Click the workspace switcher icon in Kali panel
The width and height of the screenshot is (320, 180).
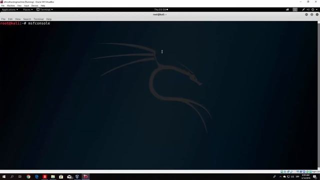click(x=295, y=9)
